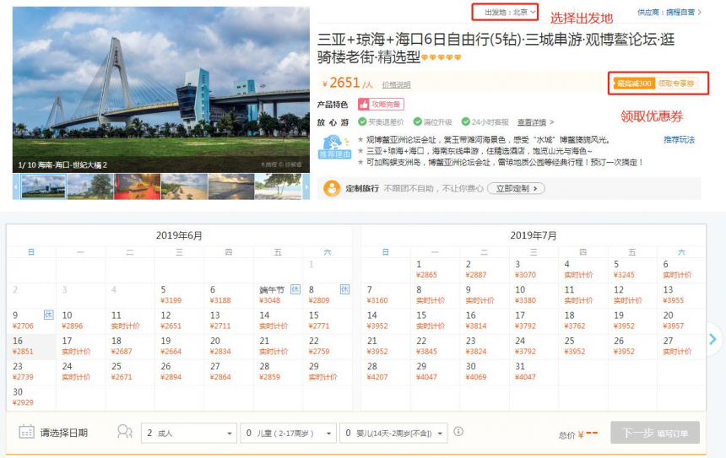Select the sunset sea thumbnail
Screen dimensions: 726x458
(x=231, y=186)
